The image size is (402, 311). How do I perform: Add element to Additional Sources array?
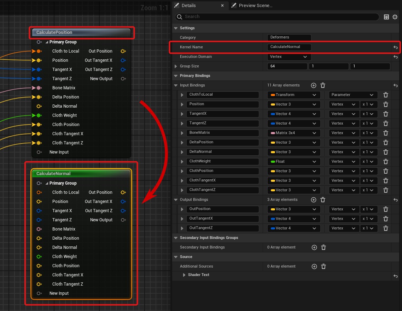314,267
